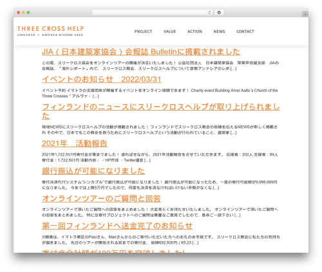Open the JIA Bulletin article link
The width and height of the screenshot is (322, 272).
coord(141,51)
